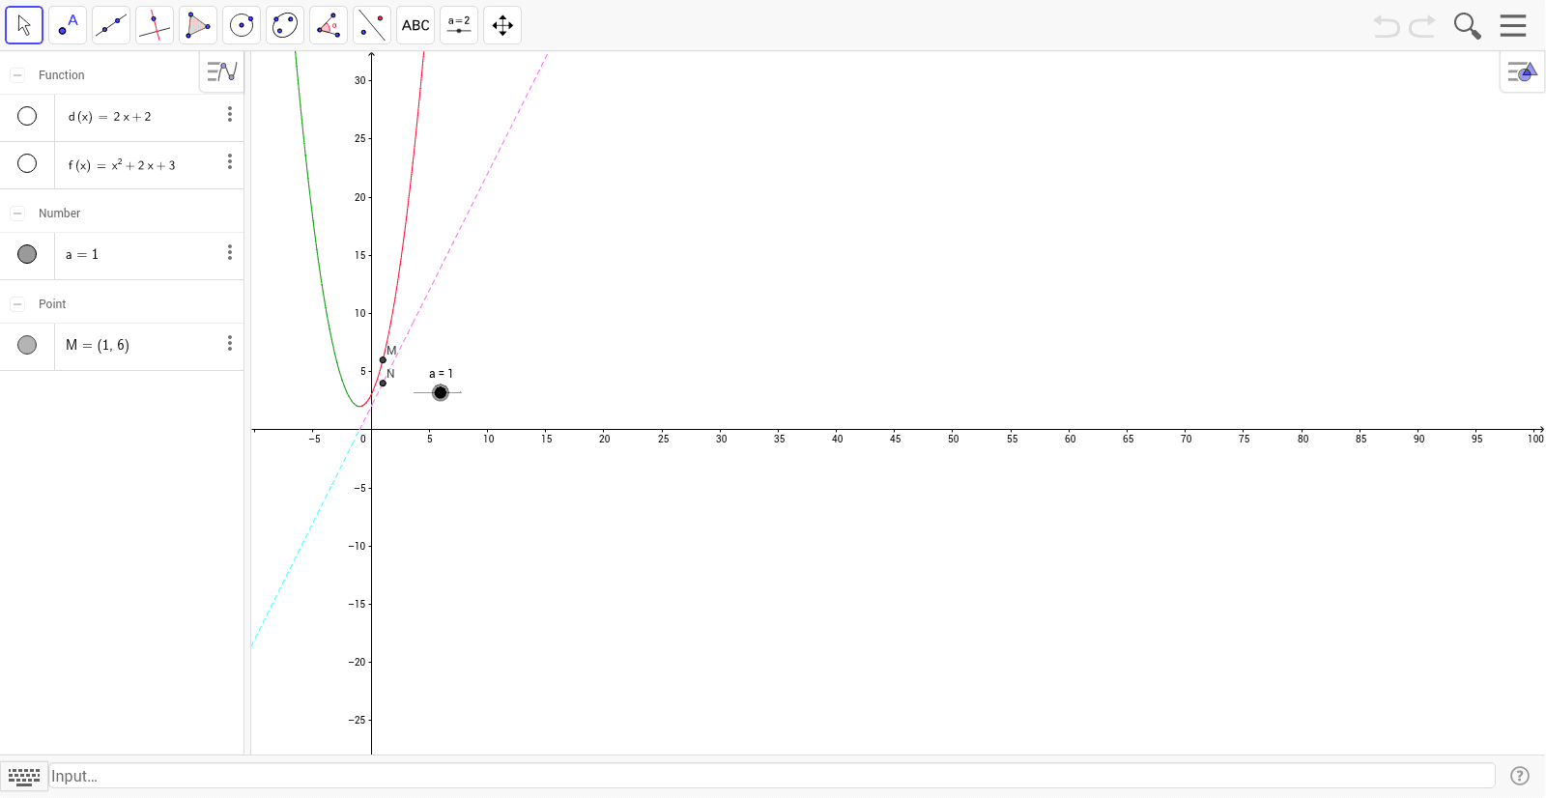Click the slider a knob in graph
This screenshot has height=798, width=1546.
(x=441, y=392)
